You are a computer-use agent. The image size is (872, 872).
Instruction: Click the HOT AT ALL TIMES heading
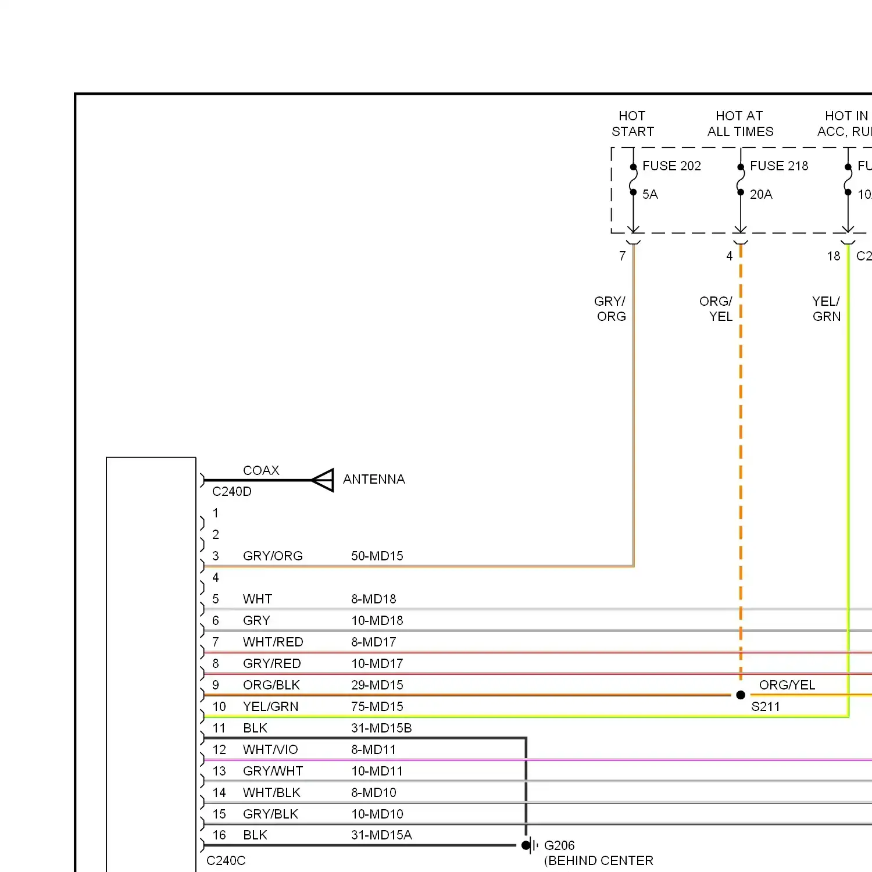click(740, 124)
